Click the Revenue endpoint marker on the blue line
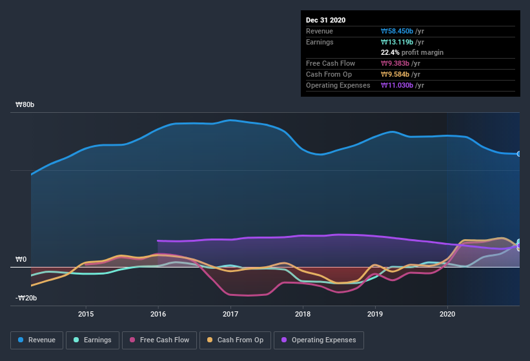The width and height of the screenshot is (530, 361). point(519,154)
